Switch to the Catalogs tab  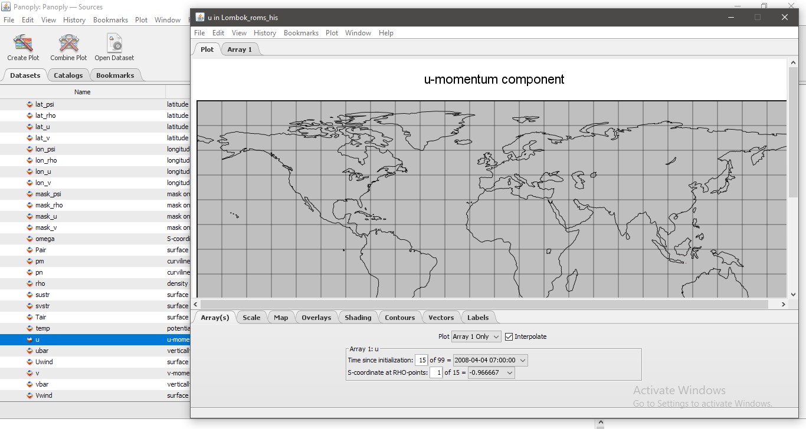pyautogui.click(x=68, y=75)
